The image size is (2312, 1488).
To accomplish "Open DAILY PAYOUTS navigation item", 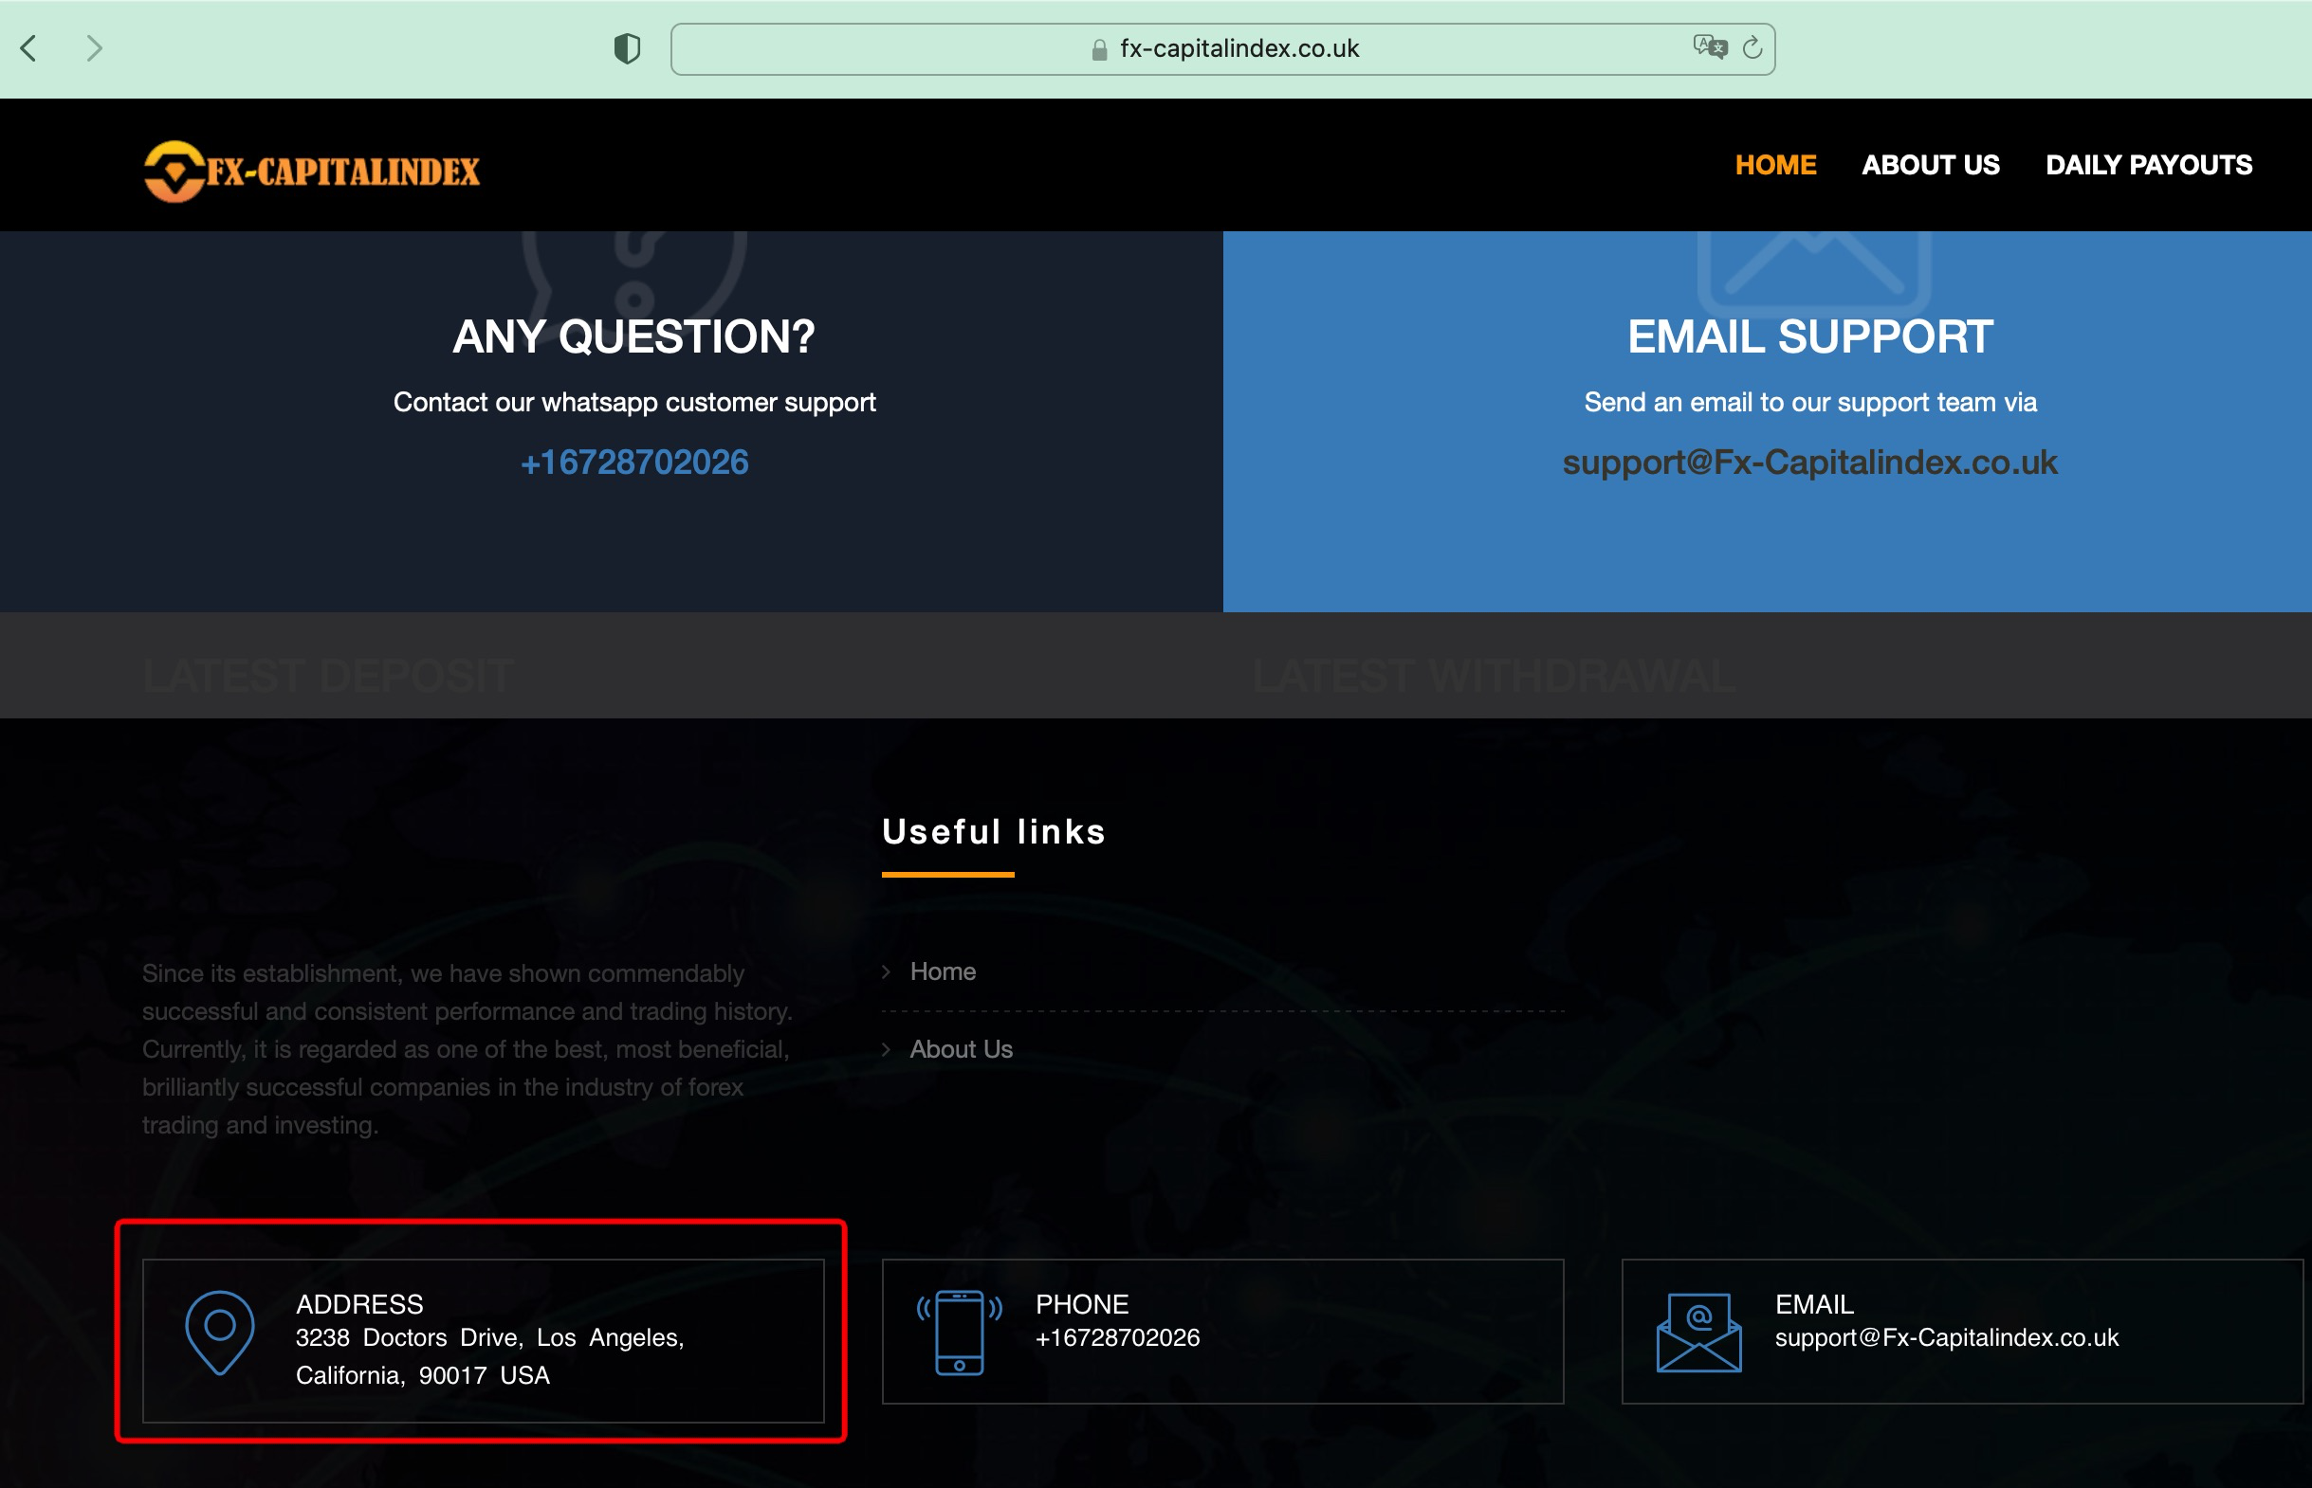I will 2148,165.
